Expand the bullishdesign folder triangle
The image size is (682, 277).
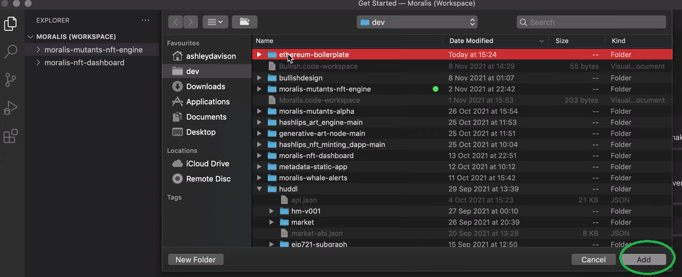[x=259, y=78]
